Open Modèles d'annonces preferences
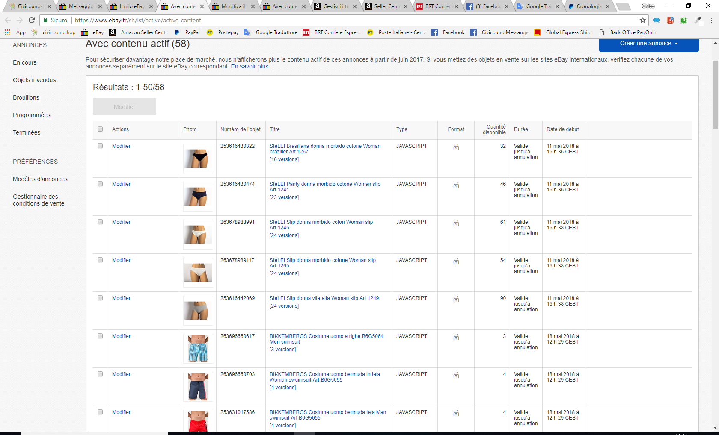This screenshot has width=719, height=435. [40, 179]
